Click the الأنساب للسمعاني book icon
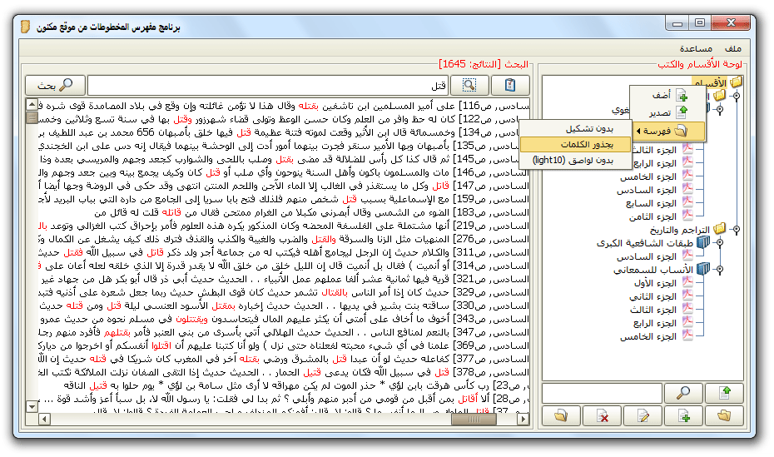Image resolution: width=774 pixels, height=457 pixels. click(703, 269)
